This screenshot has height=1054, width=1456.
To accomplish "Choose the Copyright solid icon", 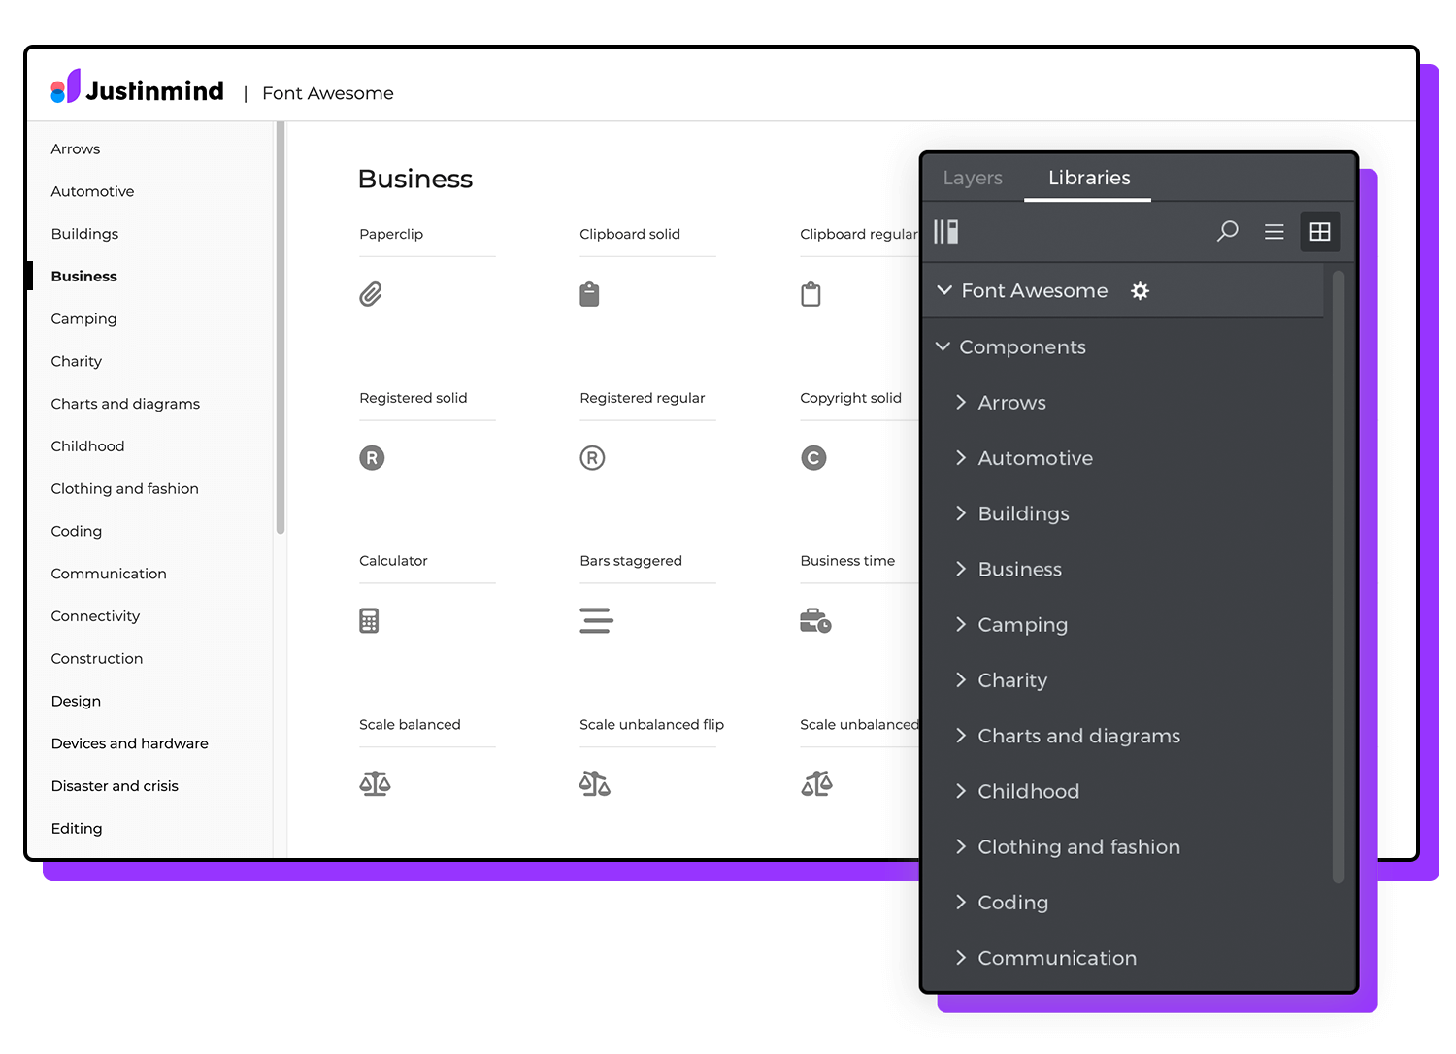I will click(813, 458).
